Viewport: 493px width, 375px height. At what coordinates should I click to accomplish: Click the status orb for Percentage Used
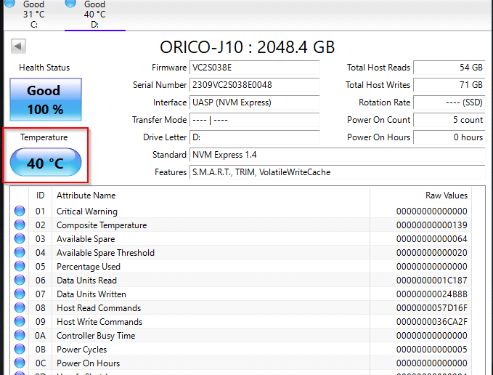(x=20, y=266)
